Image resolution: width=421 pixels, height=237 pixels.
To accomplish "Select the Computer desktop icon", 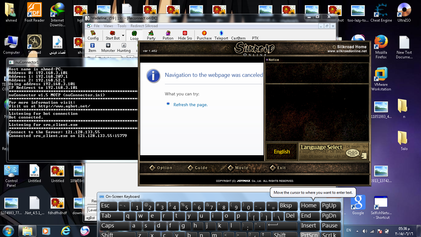I will (11, 45).
